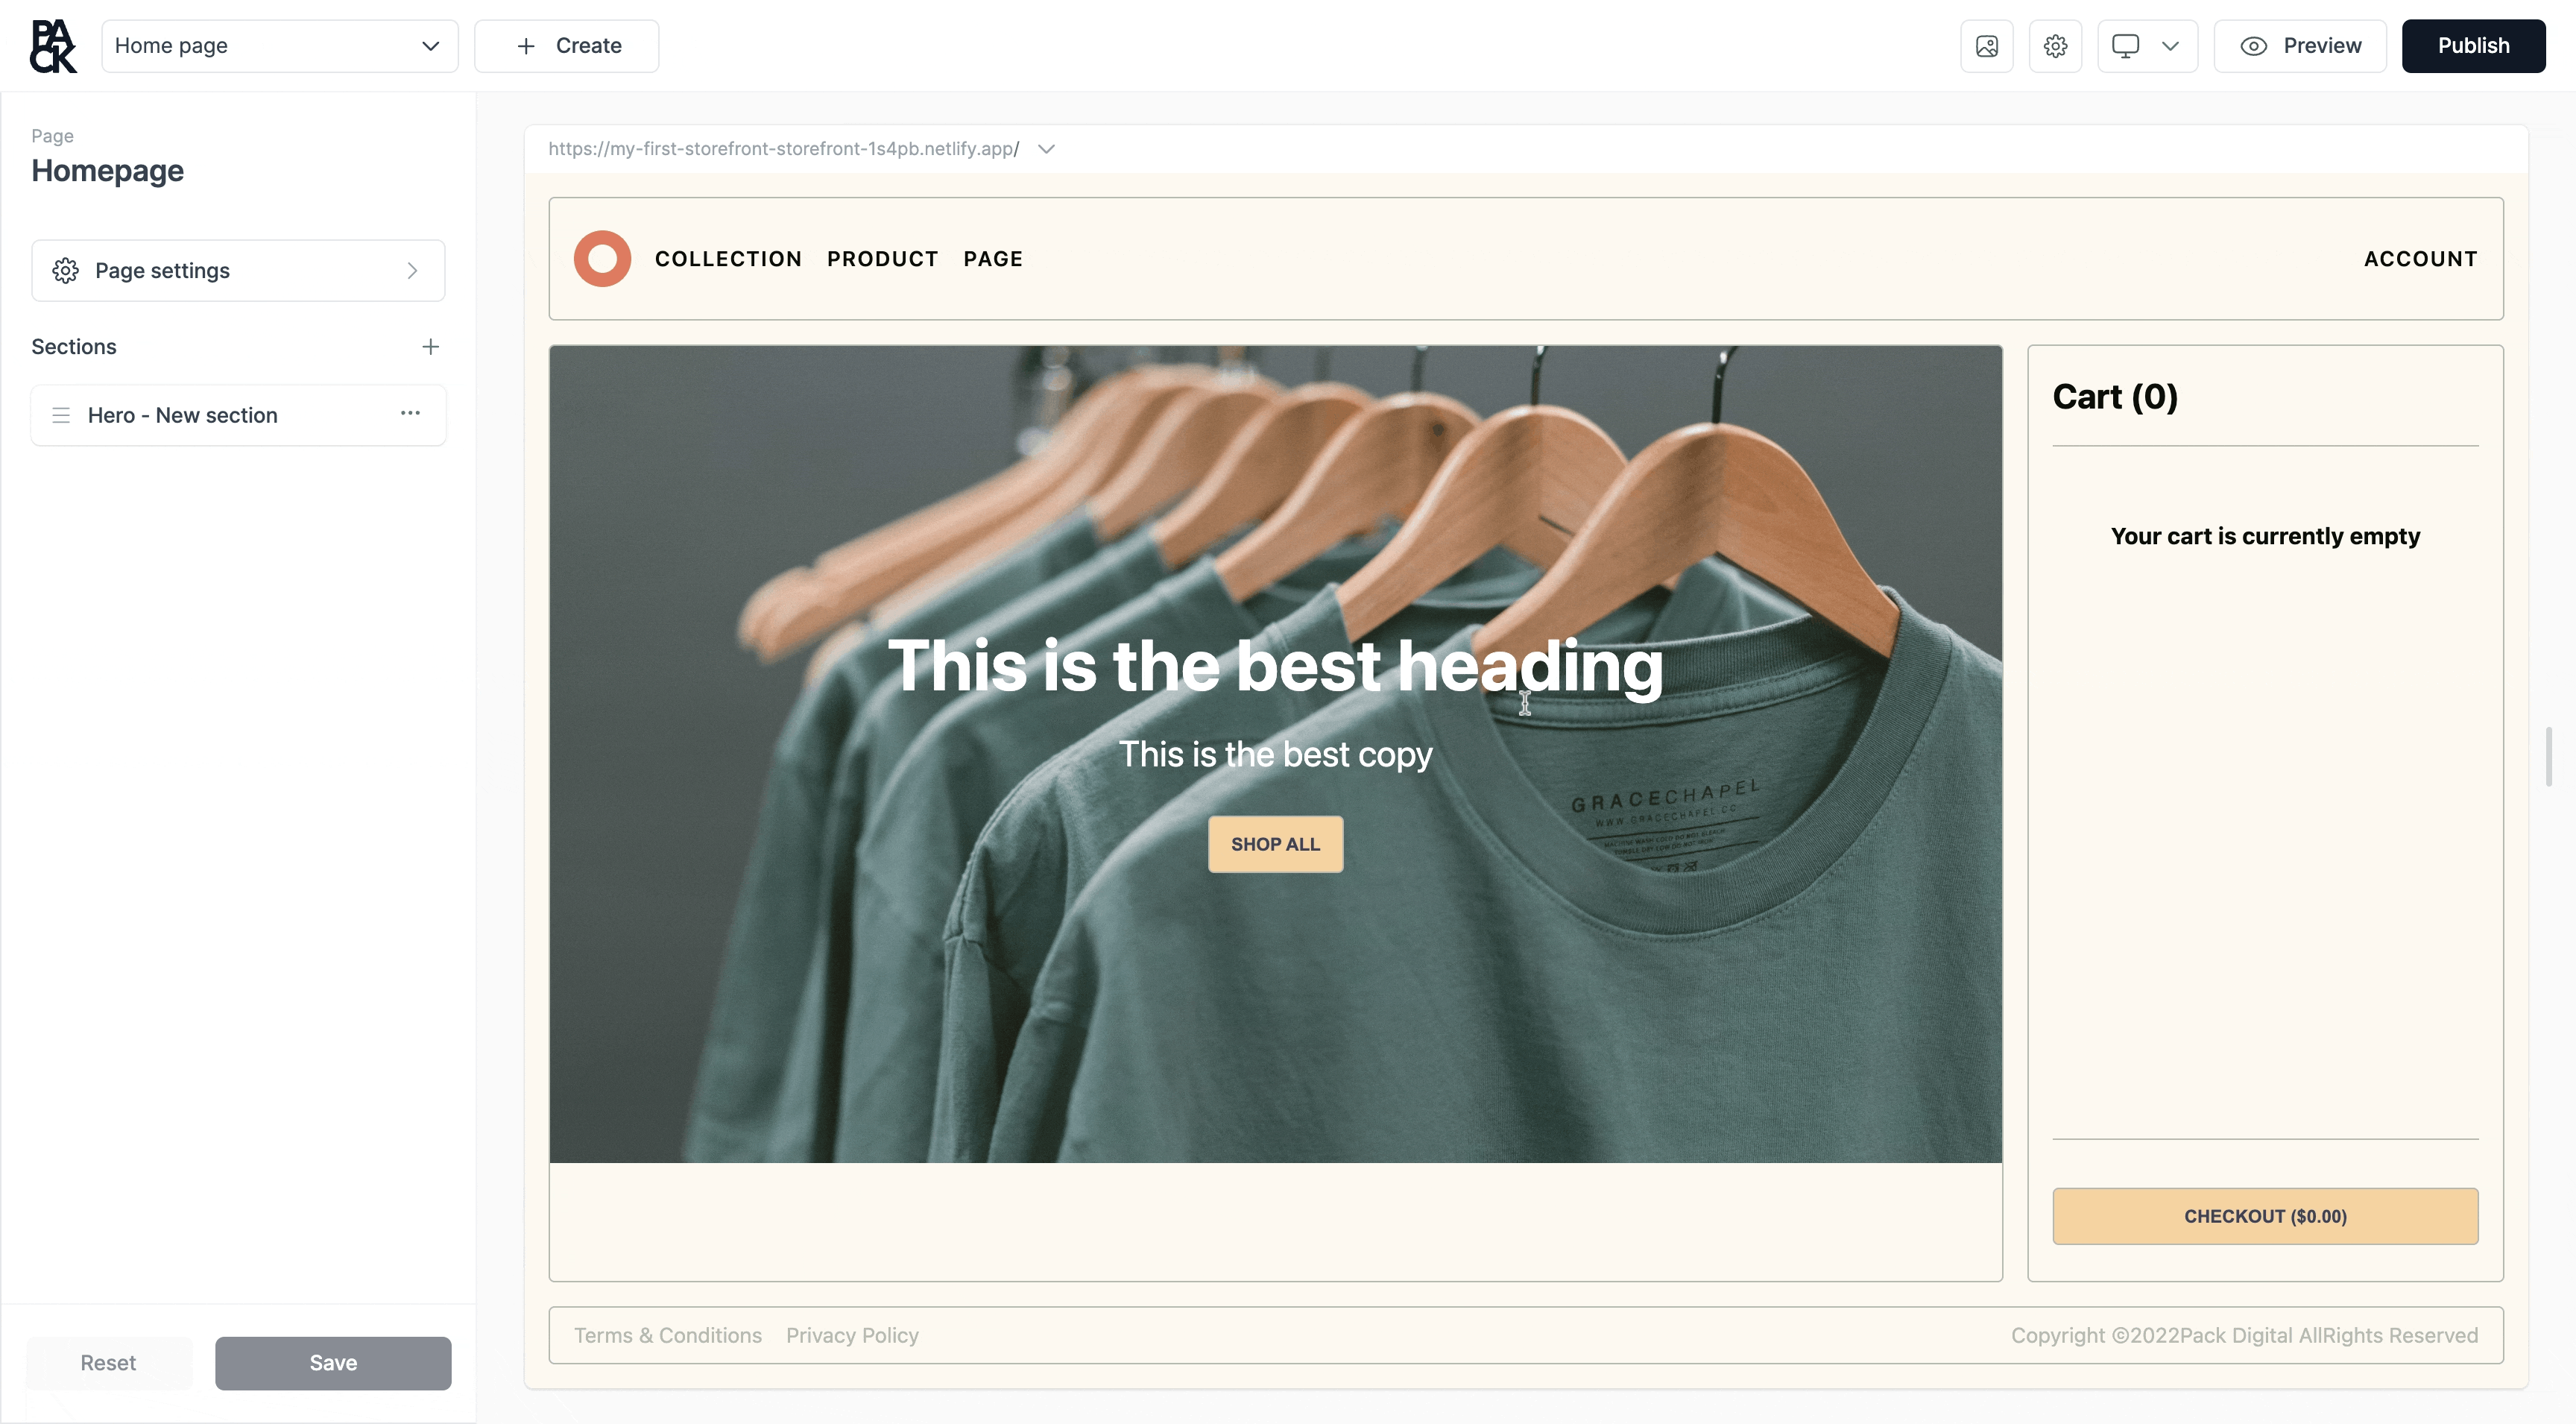Grab the Hero section drag handle icon

click(x=61, y=415)
